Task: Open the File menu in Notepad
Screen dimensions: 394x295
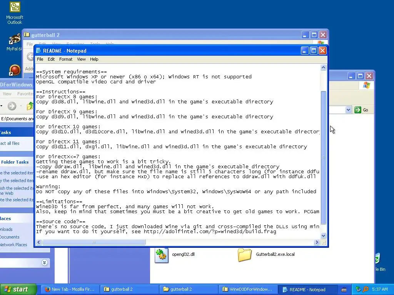Action: pyautogui.click(x=40, y=59)
